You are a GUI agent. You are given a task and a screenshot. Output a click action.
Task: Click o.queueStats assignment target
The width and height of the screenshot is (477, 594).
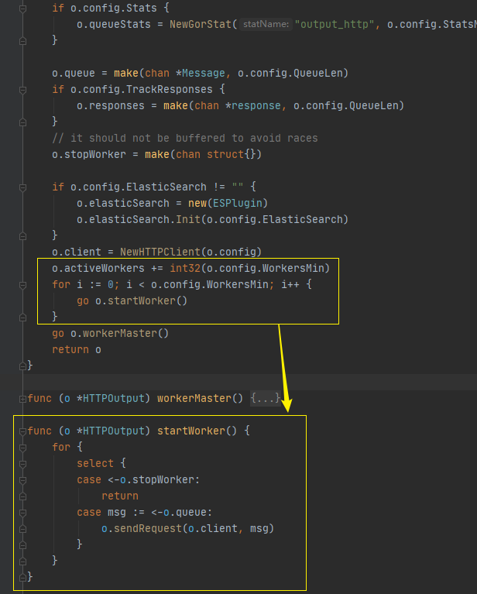tap(113, 24)
